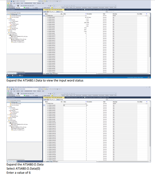Click Data Type column header in upper screenshot
Screen dimensions: 155x176
pyautogui.click(x=115, y=14)
